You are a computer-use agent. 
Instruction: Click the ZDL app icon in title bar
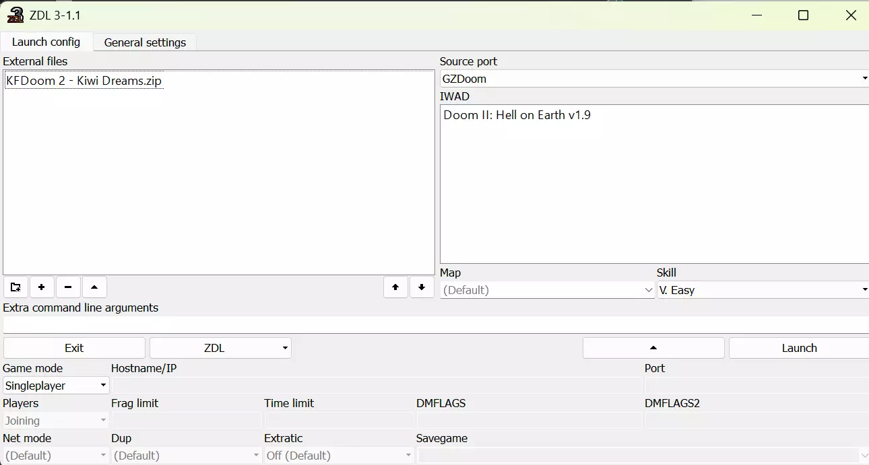click(15, 15)
